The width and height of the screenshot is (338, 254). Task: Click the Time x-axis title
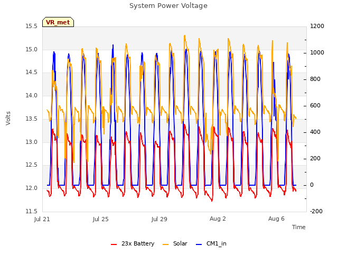pos(299,227)
